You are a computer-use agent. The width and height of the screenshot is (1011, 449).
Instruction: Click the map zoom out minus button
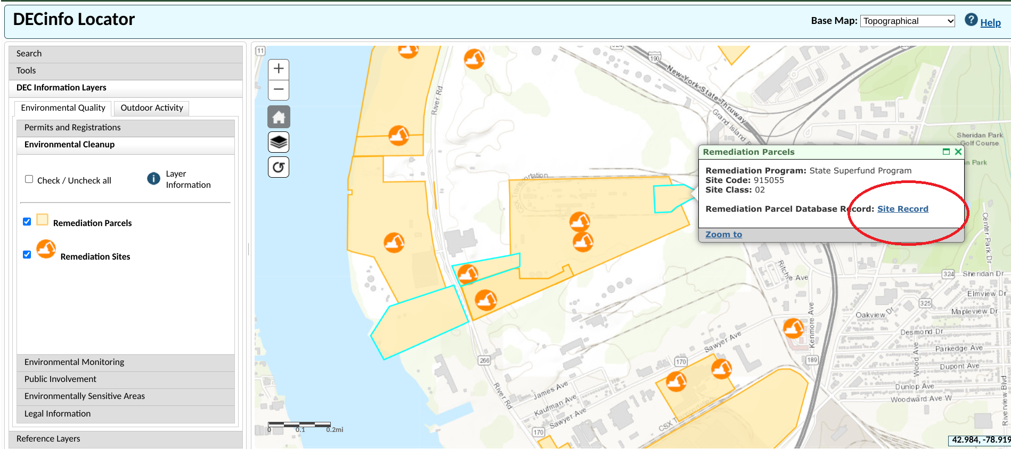[279, 89]
